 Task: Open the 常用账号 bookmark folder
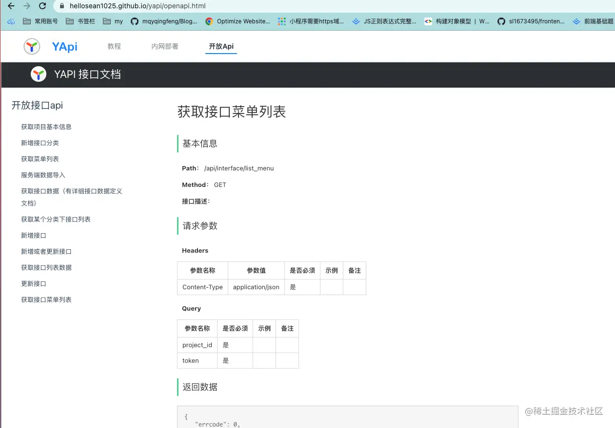coord(40,21)
